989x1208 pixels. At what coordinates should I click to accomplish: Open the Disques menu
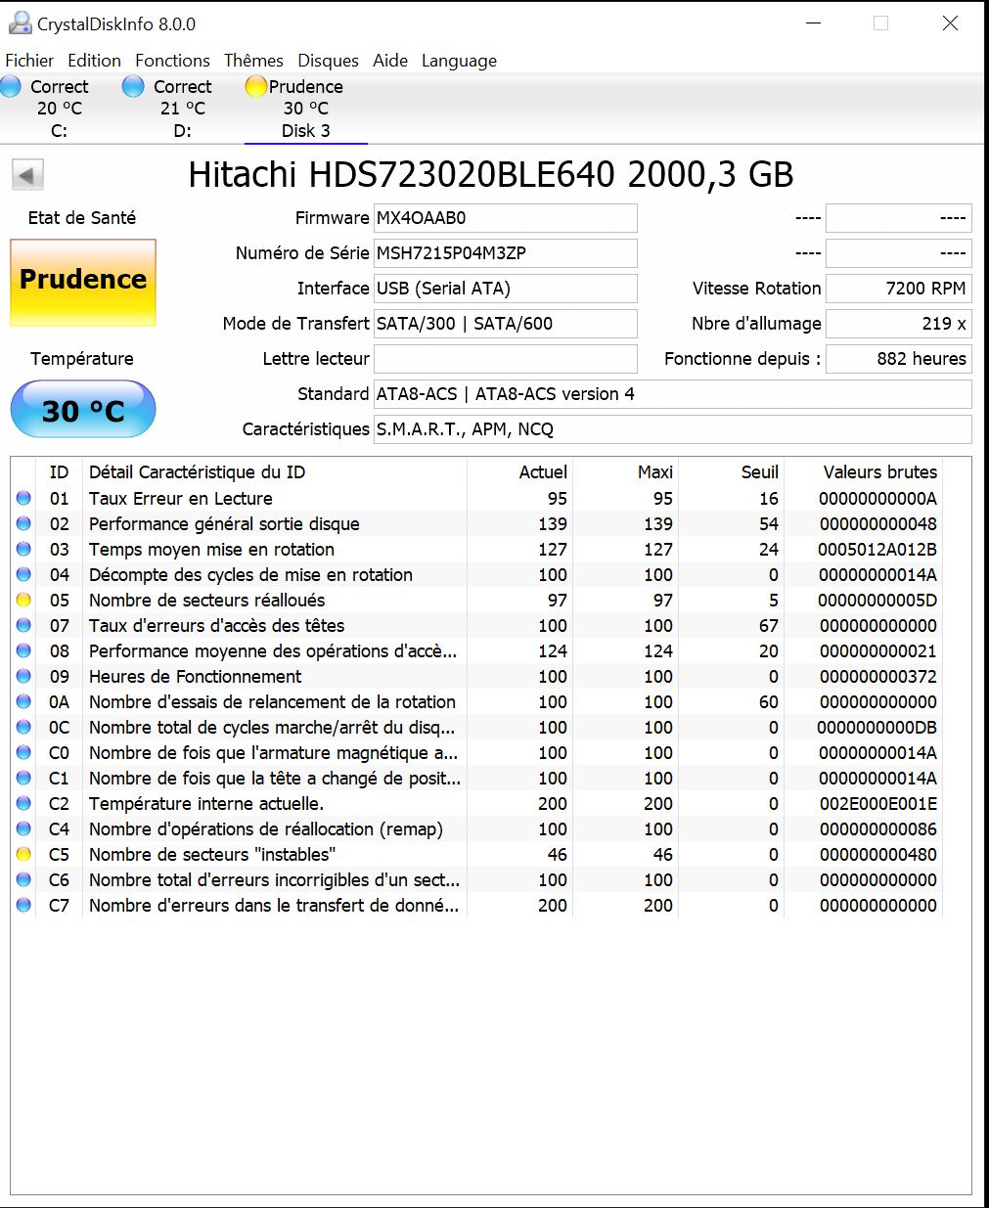coord(328,61)
